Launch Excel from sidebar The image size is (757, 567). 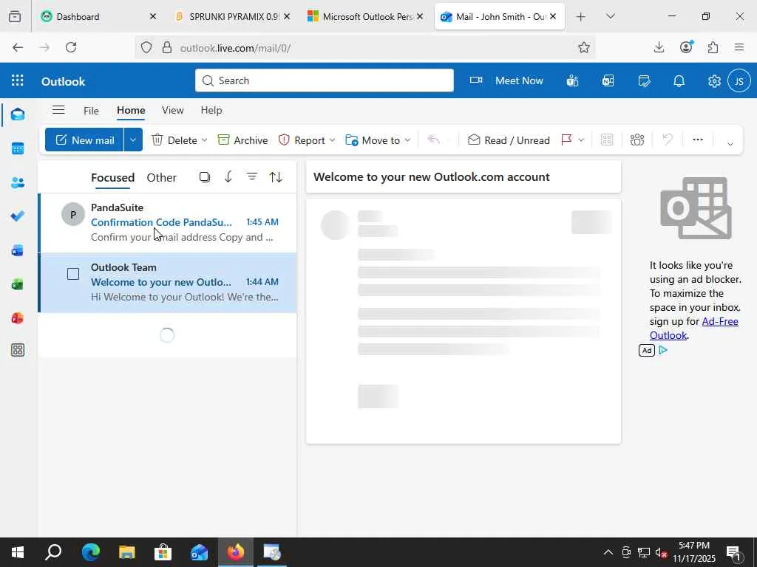click(x=18, y=284)
